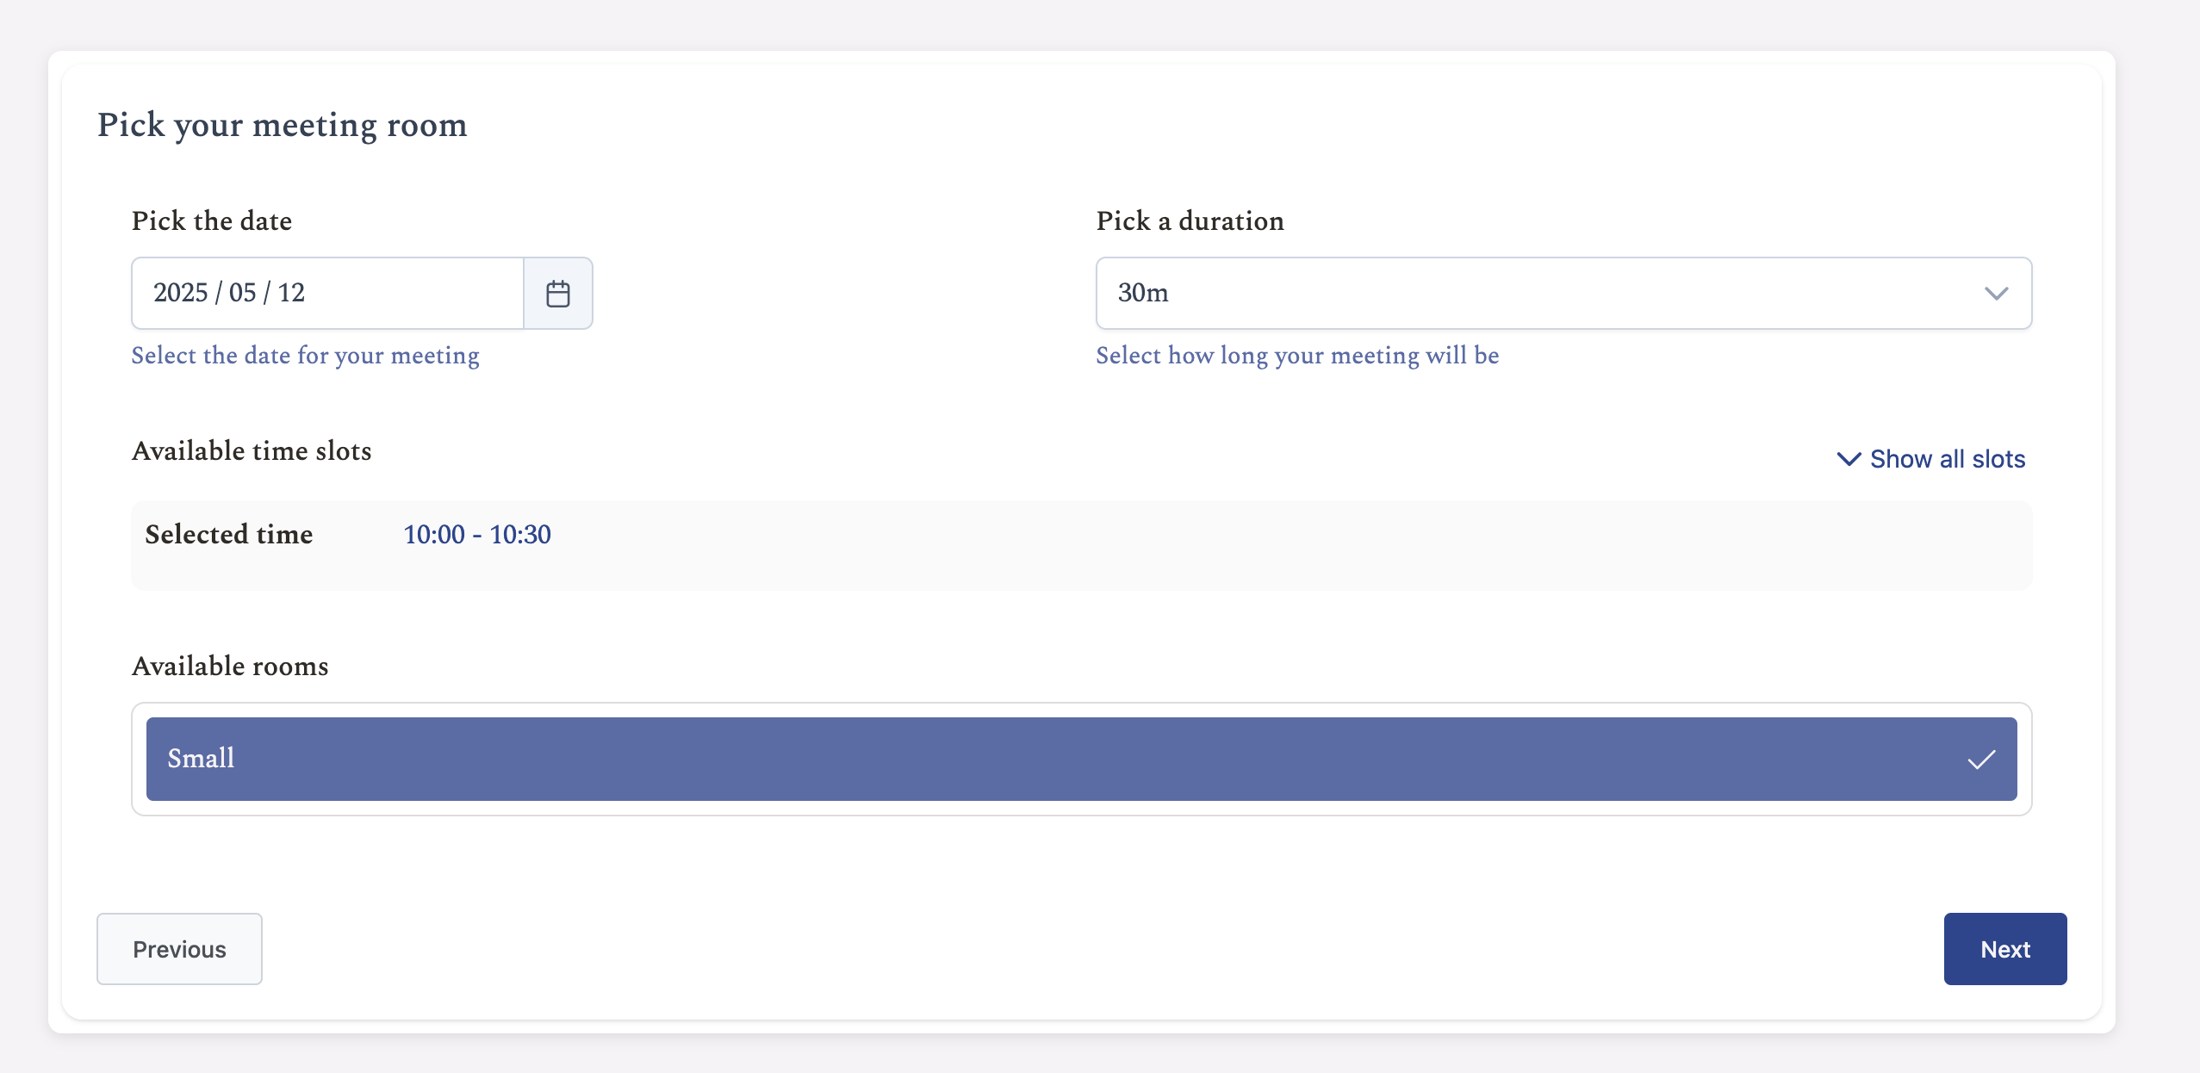Image resolution: width=2200 pixels, height=1073 pixels.
Task: Select the year 2025 in date field
Action: click(x=181, y=293)
